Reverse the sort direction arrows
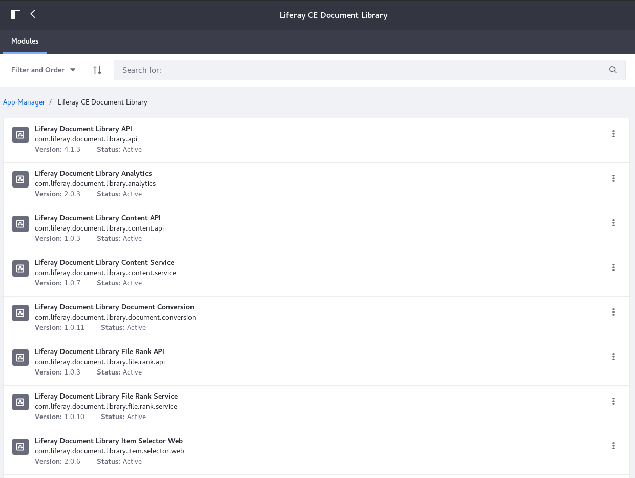 point(97,70)
